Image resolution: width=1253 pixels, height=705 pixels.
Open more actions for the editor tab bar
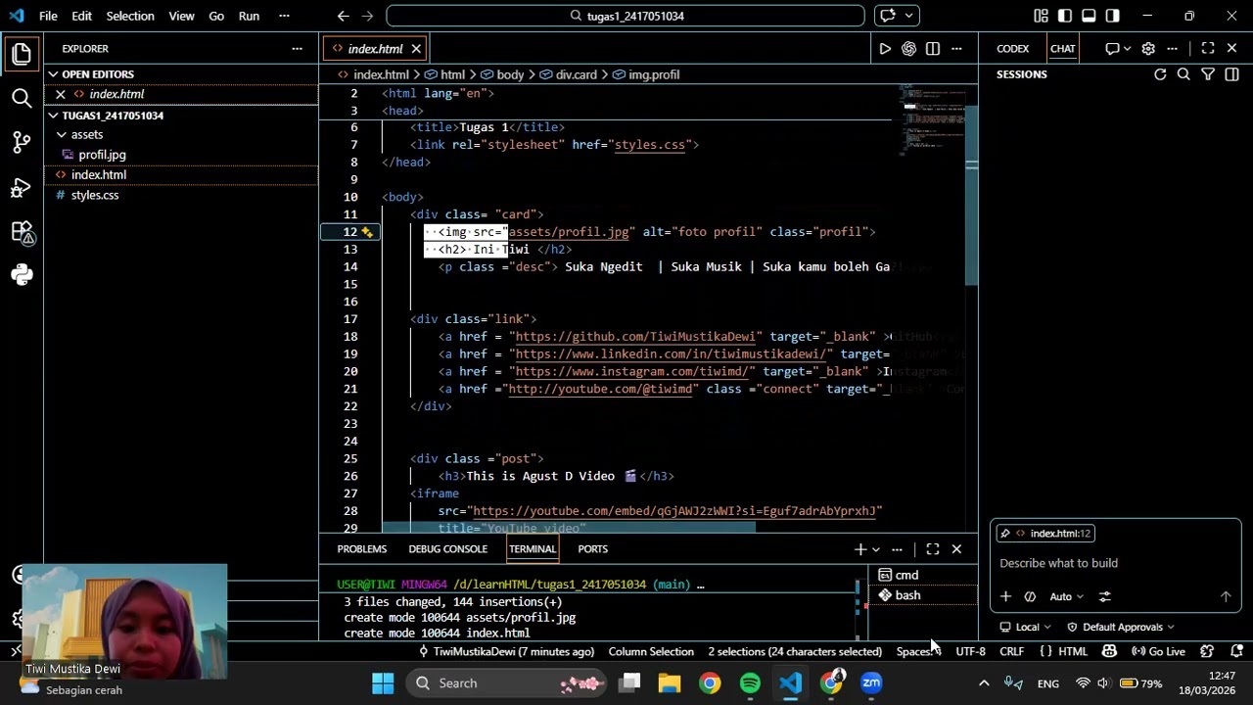tap(956, 49)
